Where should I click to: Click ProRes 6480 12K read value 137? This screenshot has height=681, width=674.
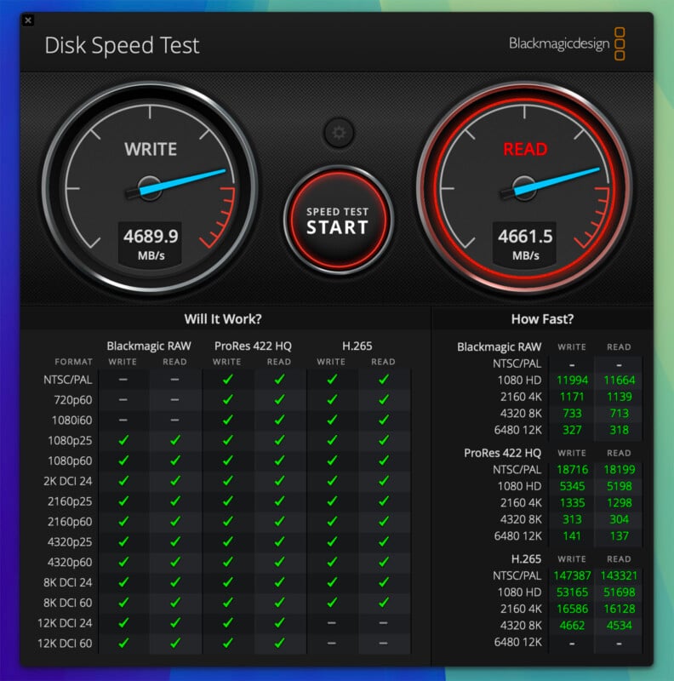(x=619, y=536)
